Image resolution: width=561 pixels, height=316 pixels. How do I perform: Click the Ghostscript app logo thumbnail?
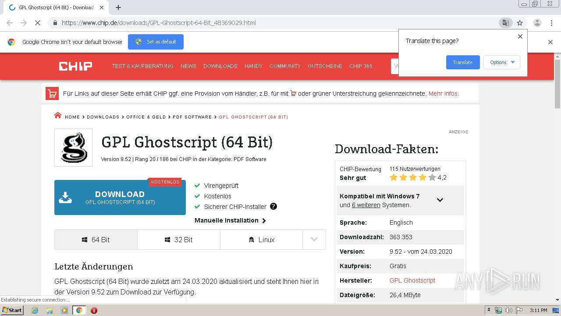(73, 147)
